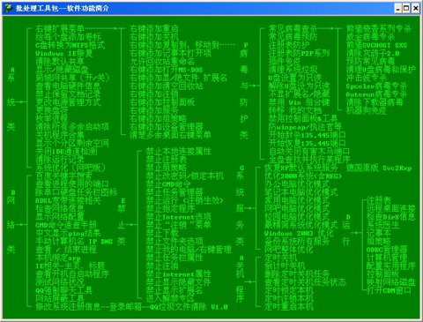
Task: Click the text '本机绑定arp'
Action: 58,258
